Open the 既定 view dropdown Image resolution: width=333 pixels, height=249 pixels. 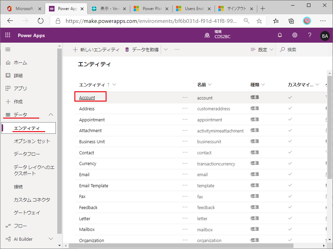coord(262,50)
